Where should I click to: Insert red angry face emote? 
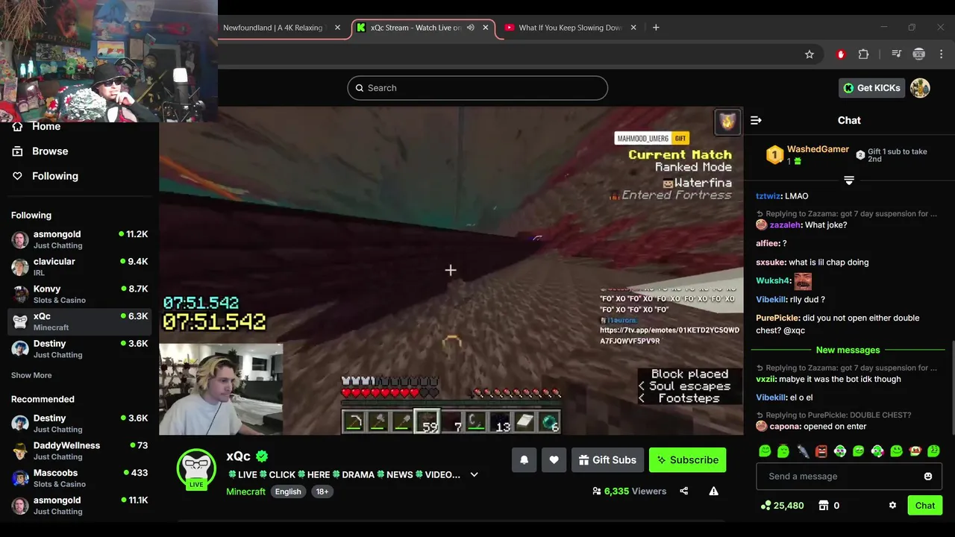point(821,451)
